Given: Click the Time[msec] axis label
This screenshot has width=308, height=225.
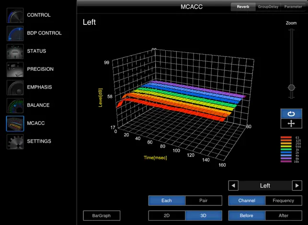Looking at the screenshot, I should coord(155,157).
